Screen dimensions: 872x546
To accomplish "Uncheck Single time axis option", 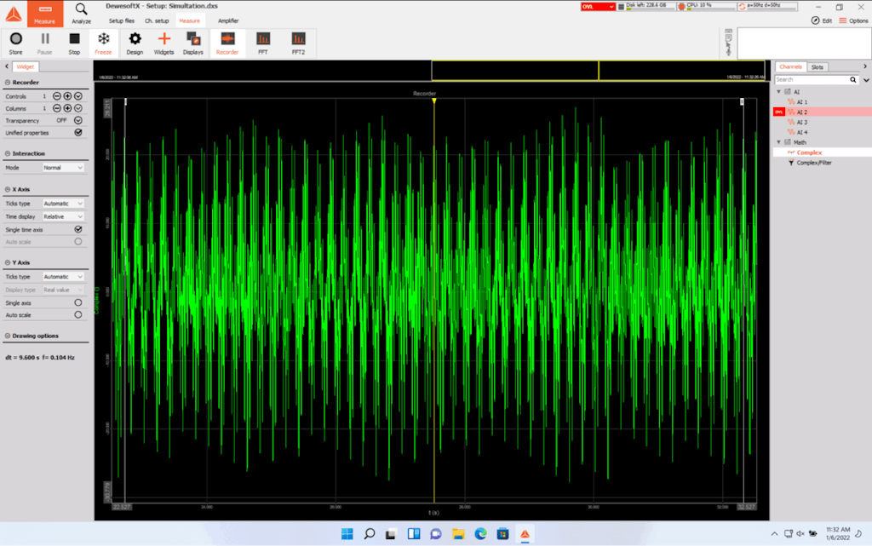I will 78,229.
